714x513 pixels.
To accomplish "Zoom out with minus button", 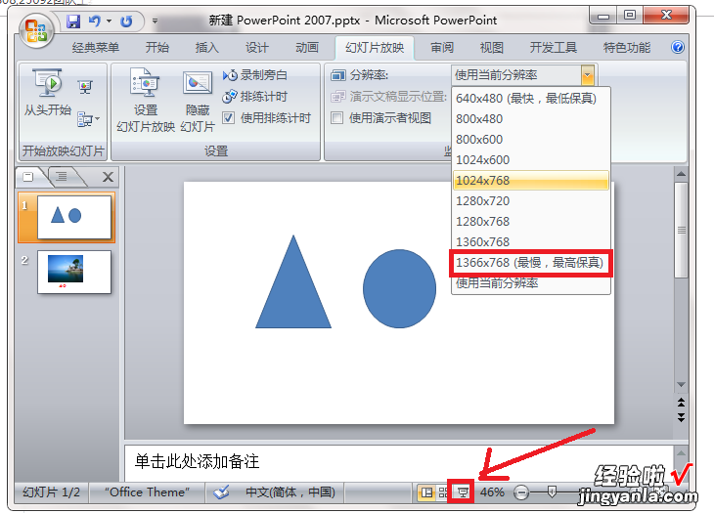I will coord(521,492).
